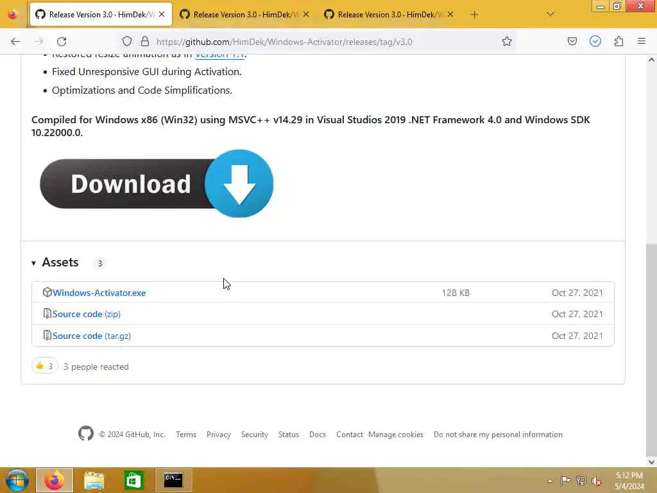Open the Security footer link

[x=254, y=435]
